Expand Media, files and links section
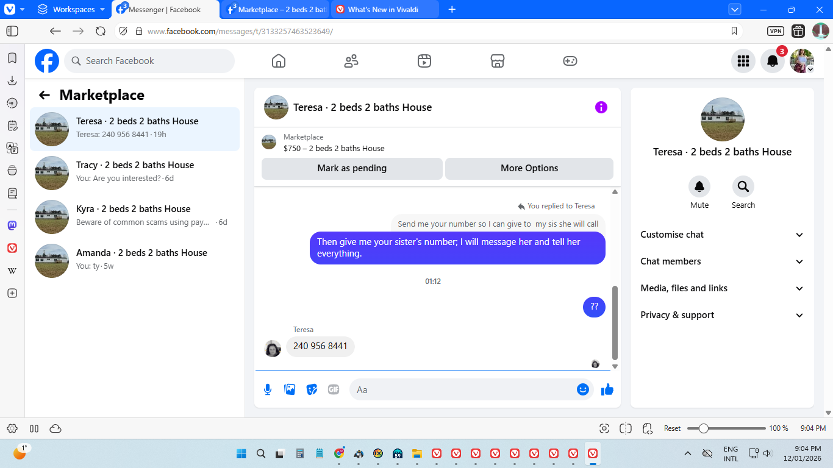The image size is (833, 468). (722, 288)
